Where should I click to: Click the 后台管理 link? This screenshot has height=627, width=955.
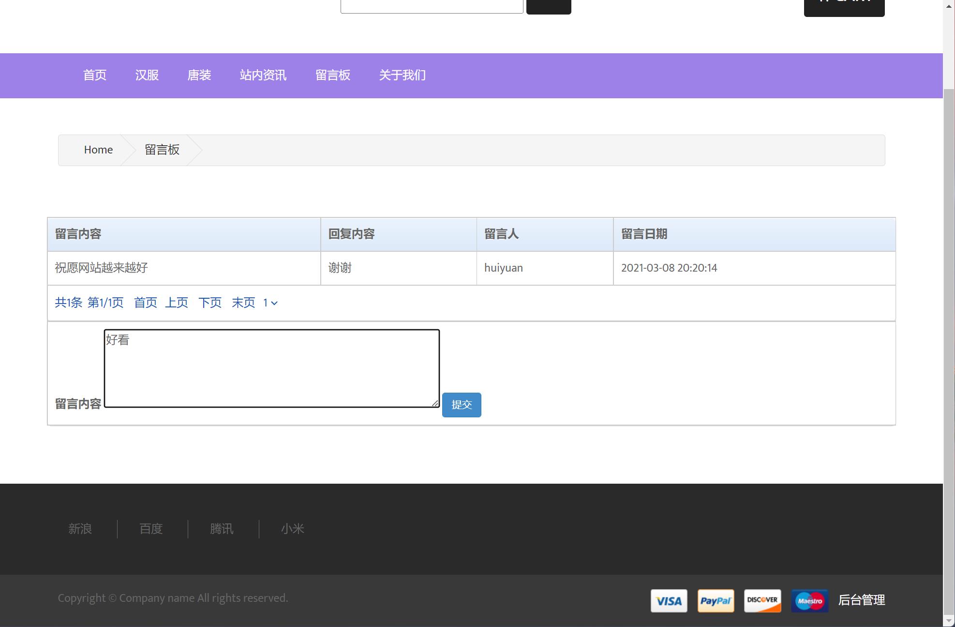point(862,600)
